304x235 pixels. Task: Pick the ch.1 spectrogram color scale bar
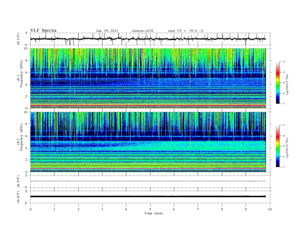coord(278,83)
